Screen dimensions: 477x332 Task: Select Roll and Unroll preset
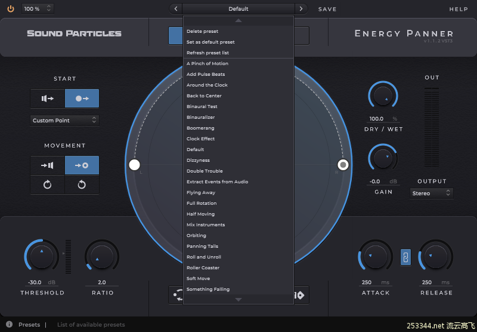click(238, 257)
